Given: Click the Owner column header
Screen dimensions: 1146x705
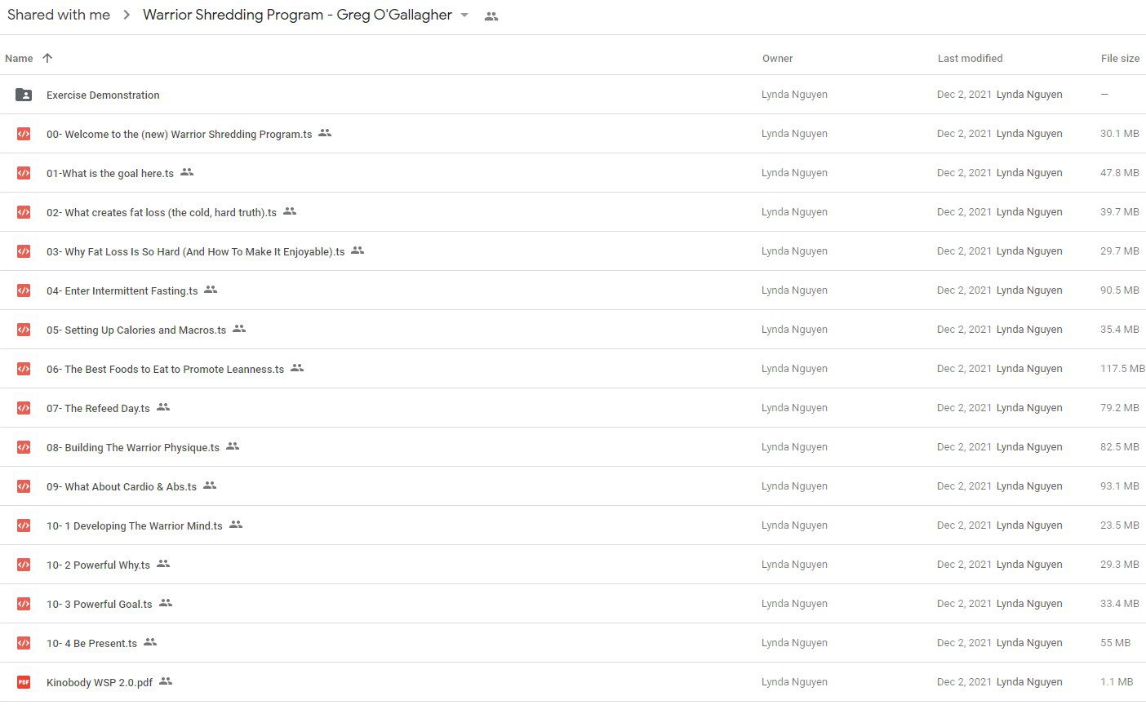Looking at the screenshot, I should (x=777, y=59).
